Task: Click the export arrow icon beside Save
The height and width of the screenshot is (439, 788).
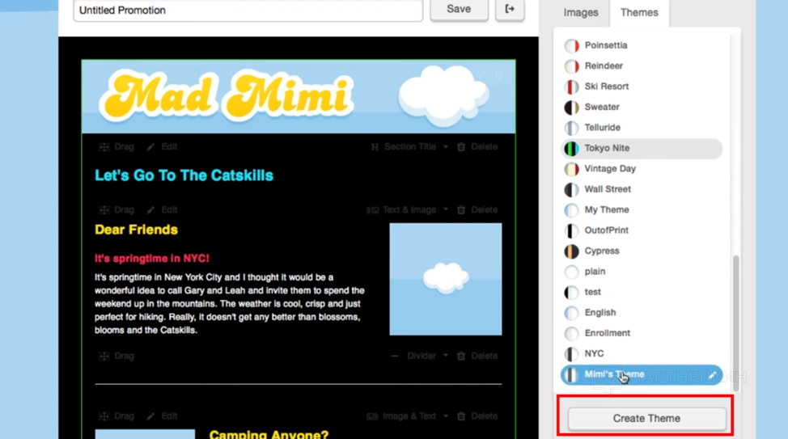Action: coord(510,9)
